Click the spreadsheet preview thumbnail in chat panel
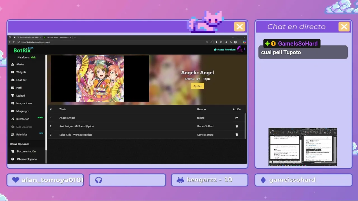Image resolution: width=358 pixels, height=201 pixels. [303, 147]
